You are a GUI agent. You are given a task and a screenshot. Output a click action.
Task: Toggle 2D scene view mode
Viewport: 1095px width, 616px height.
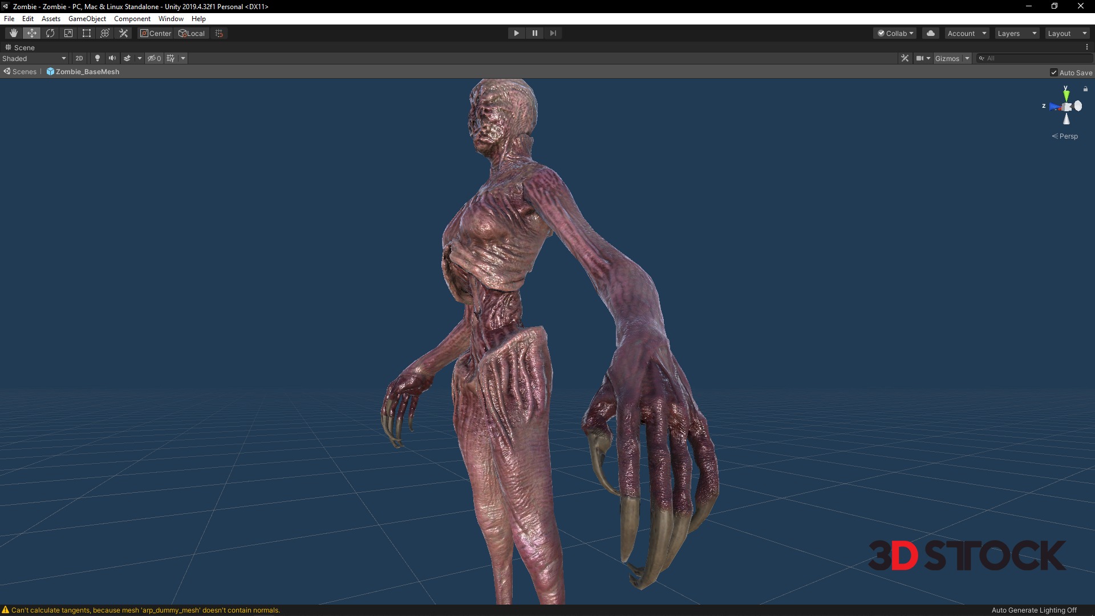click(79, 58)
